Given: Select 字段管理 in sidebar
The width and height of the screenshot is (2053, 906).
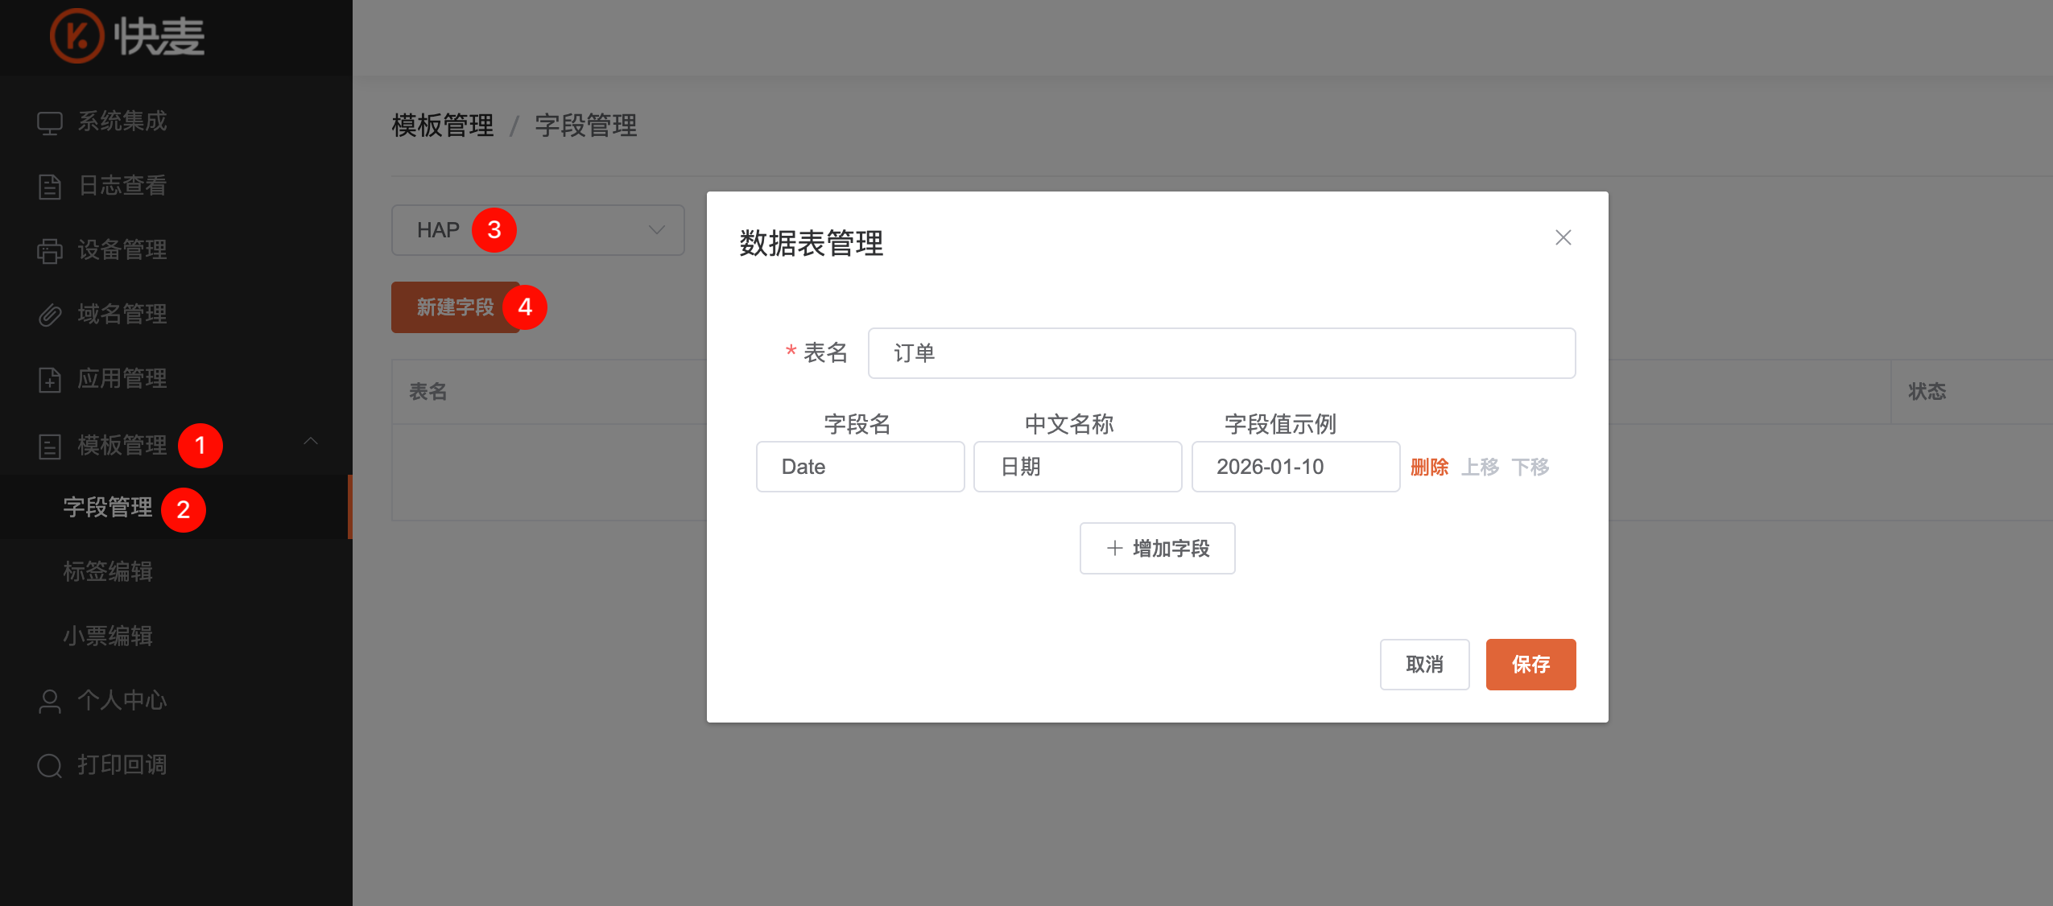Looking at the screenshot, I should coord(108,507).
